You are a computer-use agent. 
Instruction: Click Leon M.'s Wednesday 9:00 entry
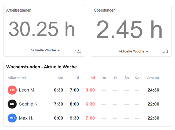coord(90,90)
